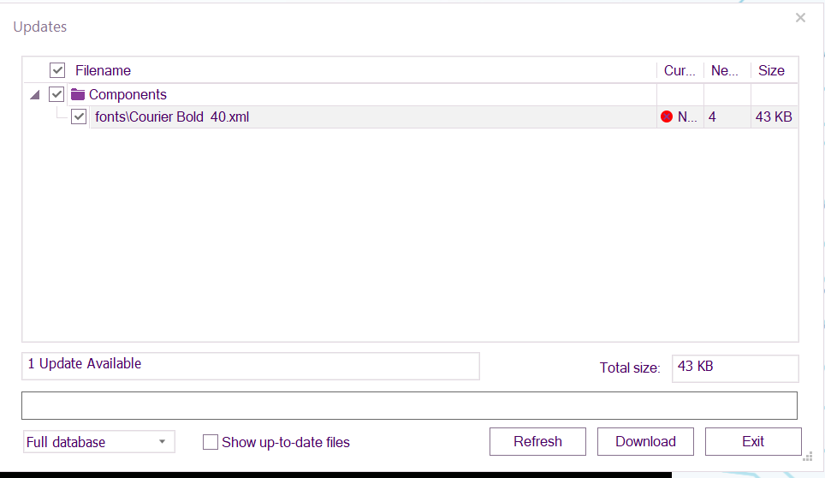This screenshot has height=478, width=825.
Task: Click the empty progress bar
Action: [409, 405]
